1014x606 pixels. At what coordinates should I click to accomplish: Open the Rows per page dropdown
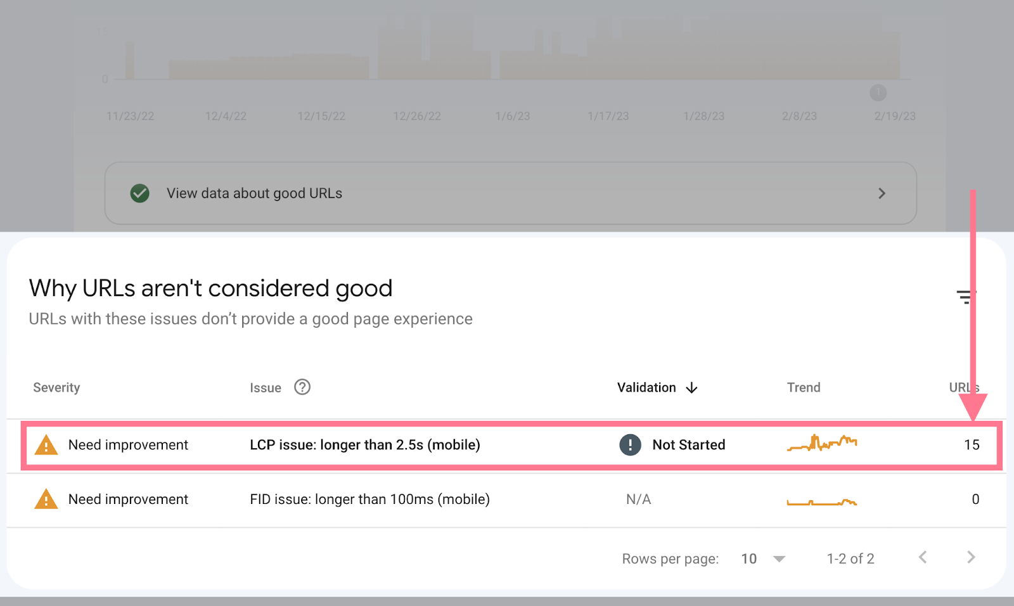tap(778, 558)
